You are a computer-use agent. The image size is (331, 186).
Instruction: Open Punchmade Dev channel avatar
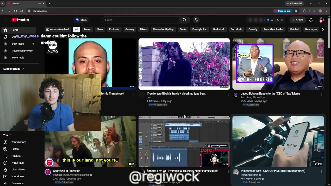click(236, 172)
